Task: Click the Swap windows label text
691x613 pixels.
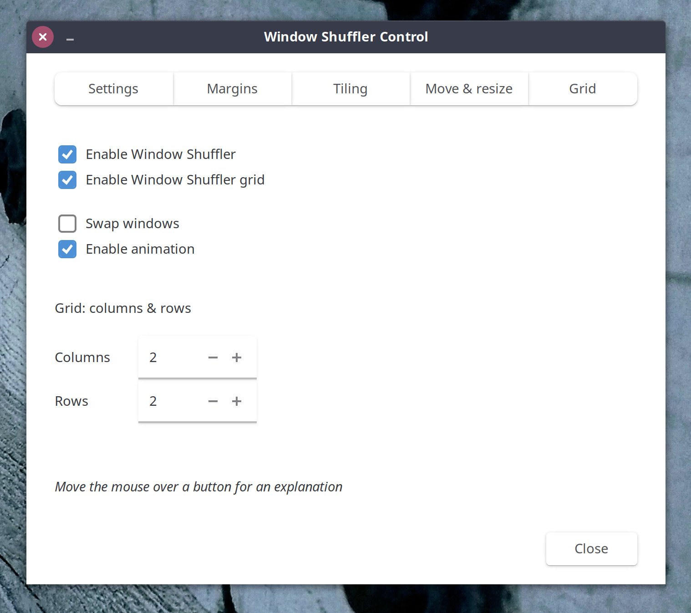Action: point(132,224)
